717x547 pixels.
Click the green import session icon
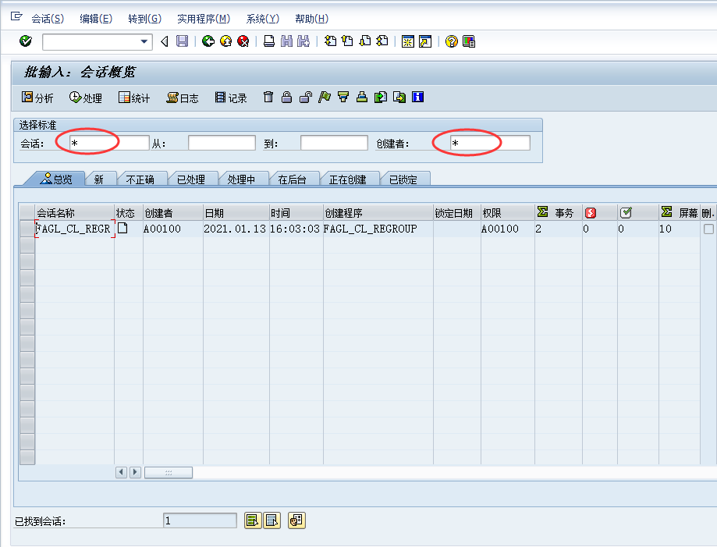coord(381,97)
